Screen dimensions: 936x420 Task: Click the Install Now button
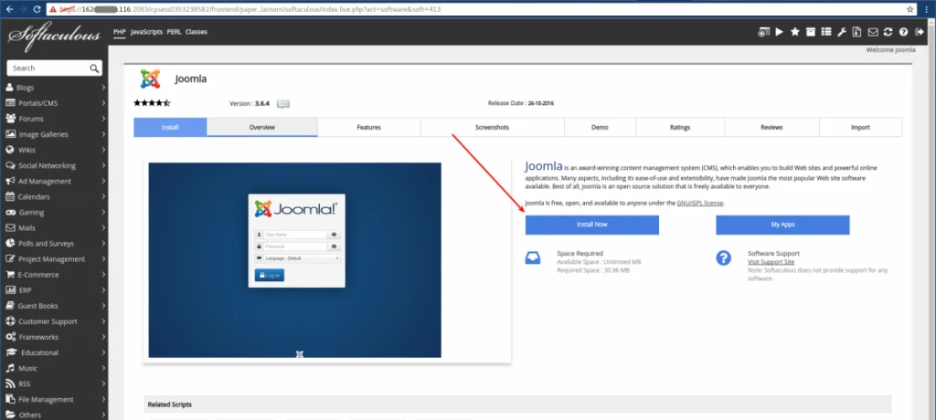[x=592, y=225]
